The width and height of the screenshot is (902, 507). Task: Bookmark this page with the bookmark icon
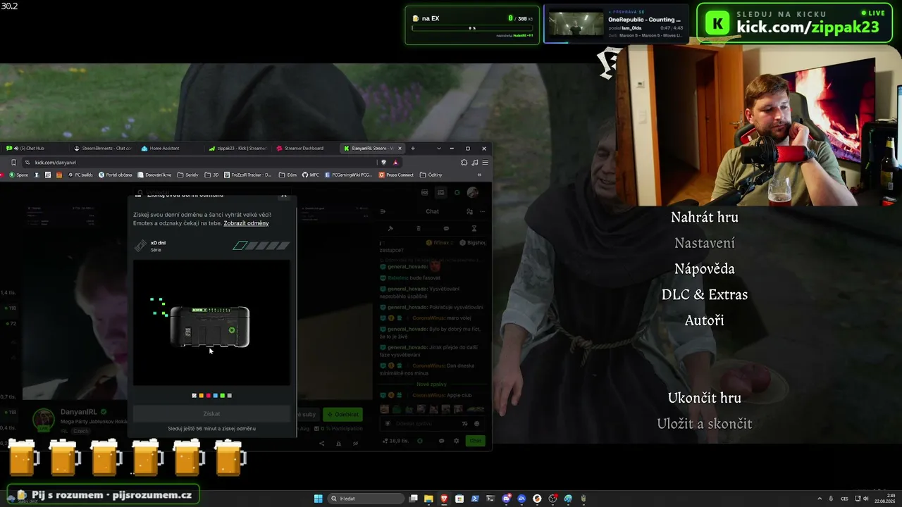coord(13,163)
